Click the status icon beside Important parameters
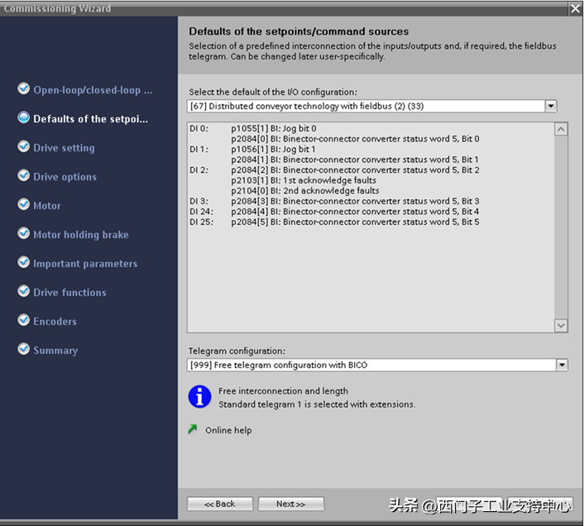This screenshot has width=584, height=526. pos(24,263)
